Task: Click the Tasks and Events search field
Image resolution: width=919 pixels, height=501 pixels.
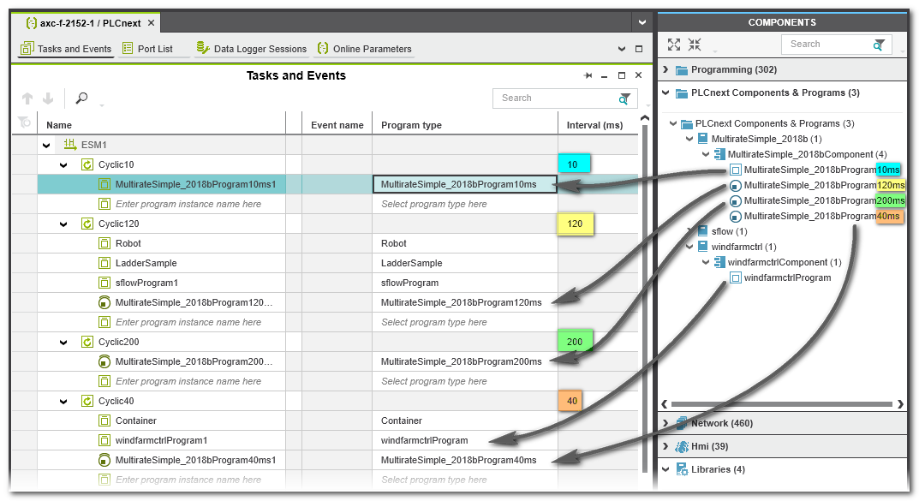Action: [555, 98]
